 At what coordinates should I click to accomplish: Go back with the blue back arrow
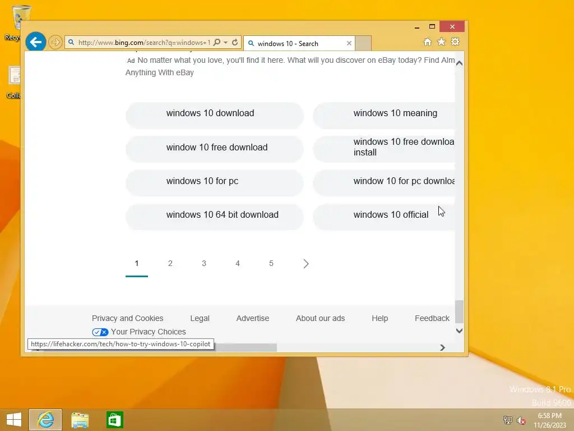point(35,42)
